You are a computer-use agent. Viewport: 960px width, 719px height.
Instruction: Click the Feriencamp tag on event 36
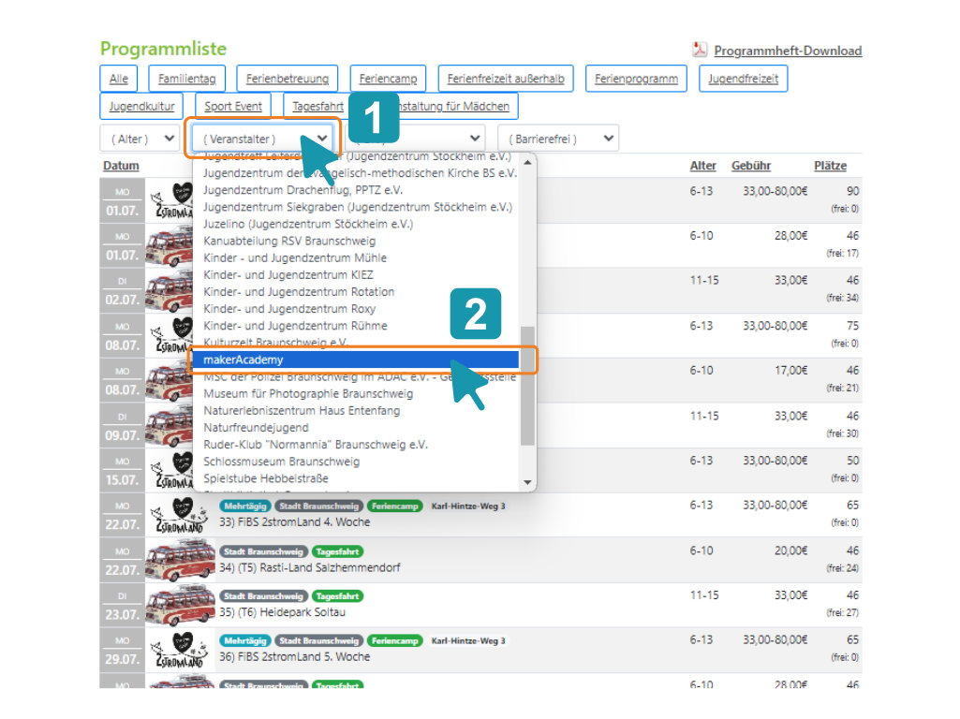point(395,640)
